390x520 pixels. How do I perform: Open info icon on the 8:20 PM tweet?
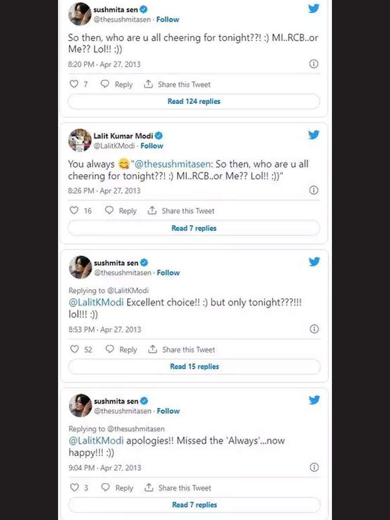pos(314,64)
